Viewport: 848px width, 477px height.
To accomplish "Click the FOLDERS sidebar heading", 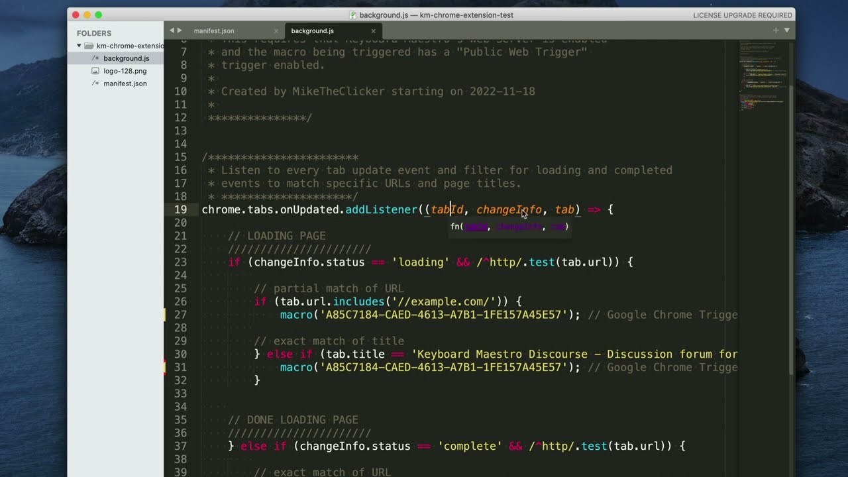I will (94, 33).
